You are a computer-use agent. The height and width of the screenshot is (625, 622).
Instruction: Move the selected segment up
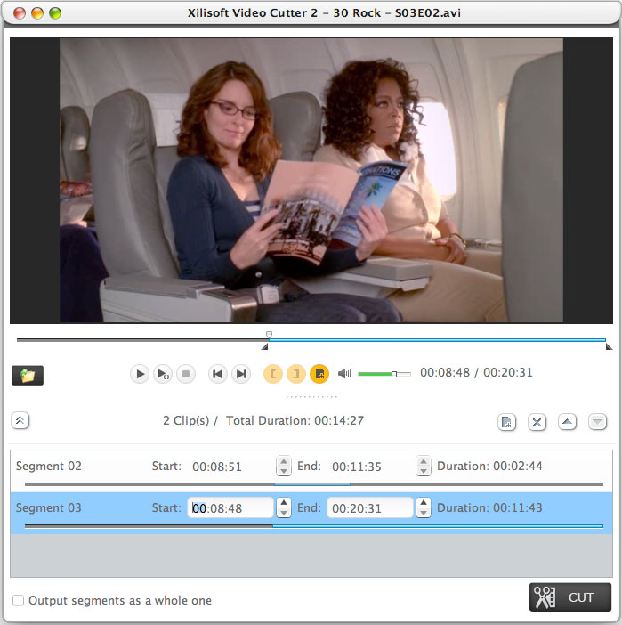click(x=567, y=422)
